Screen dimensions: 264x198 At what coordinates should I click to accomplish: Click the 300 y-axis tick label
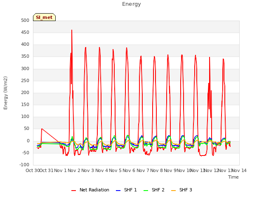pos(25,68)
